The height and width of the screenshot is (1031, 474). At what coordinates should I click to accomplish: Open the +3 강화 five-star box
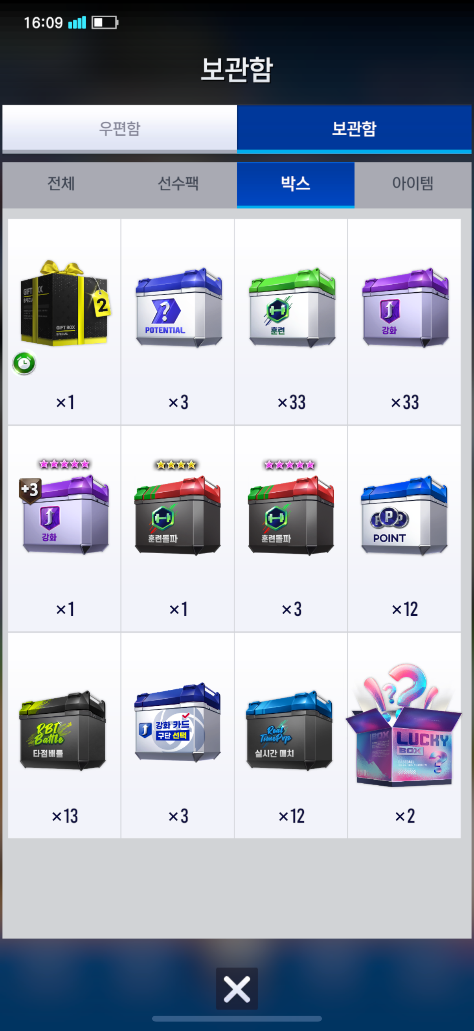coord(64,529)
